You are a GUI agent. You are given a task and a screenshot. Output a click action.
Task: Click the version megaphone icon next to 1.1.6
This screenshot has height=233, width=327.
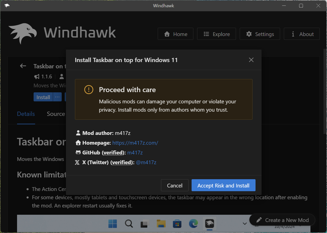[37, 76]
